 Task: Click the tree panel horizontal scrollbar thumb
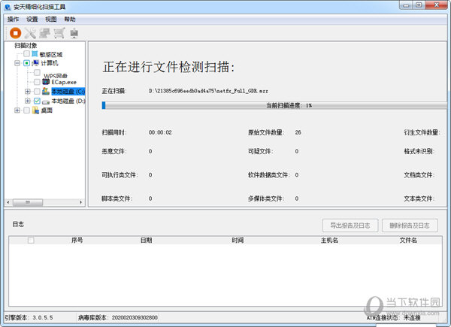tap(28, 202)
